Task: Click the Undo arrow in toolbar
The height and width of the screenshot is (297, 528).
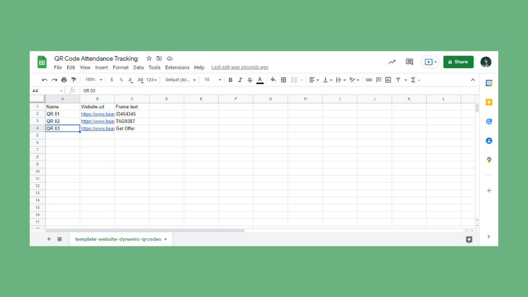Action: click(45, 80)
